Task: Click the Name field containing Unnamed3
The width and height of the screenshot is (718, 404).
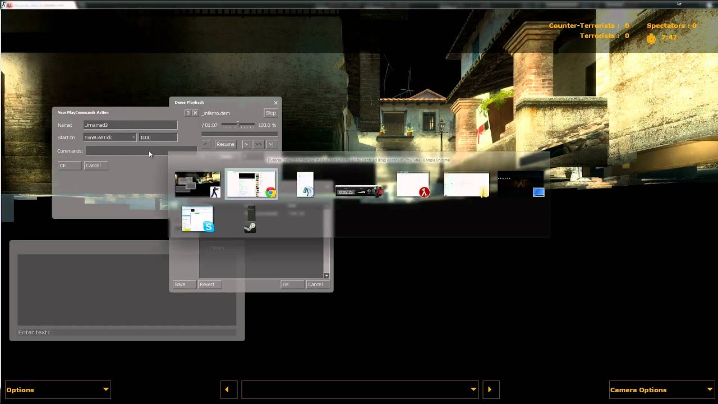Action: 130,125
